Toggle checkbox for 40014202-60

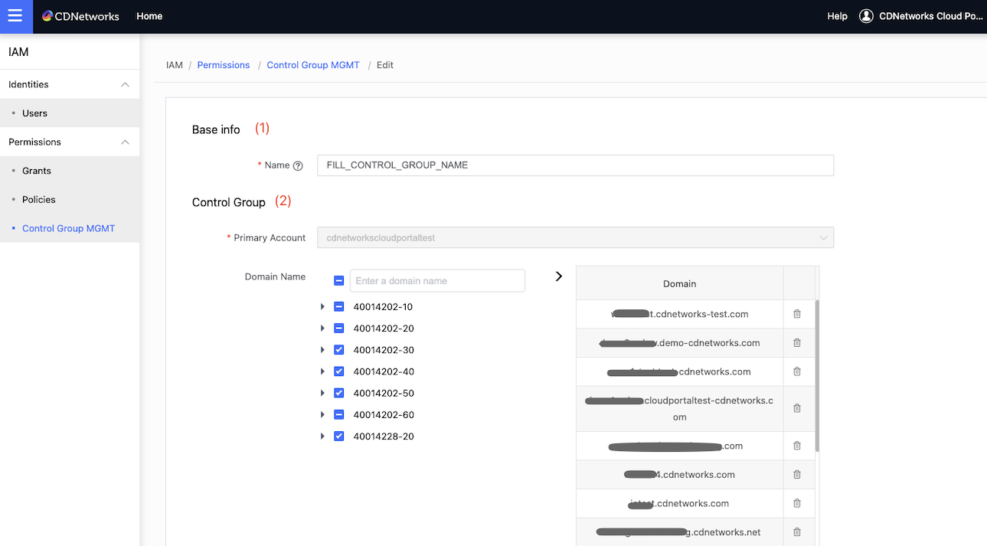[339, 414]
